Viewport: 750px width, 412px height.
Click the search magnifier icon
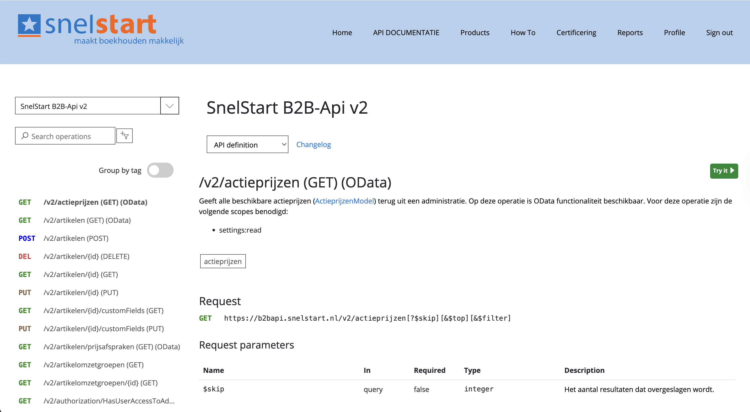point(25,136)
